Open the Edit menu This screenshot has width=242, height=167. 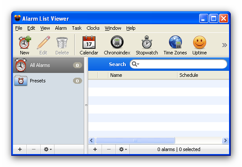(31, 28)
